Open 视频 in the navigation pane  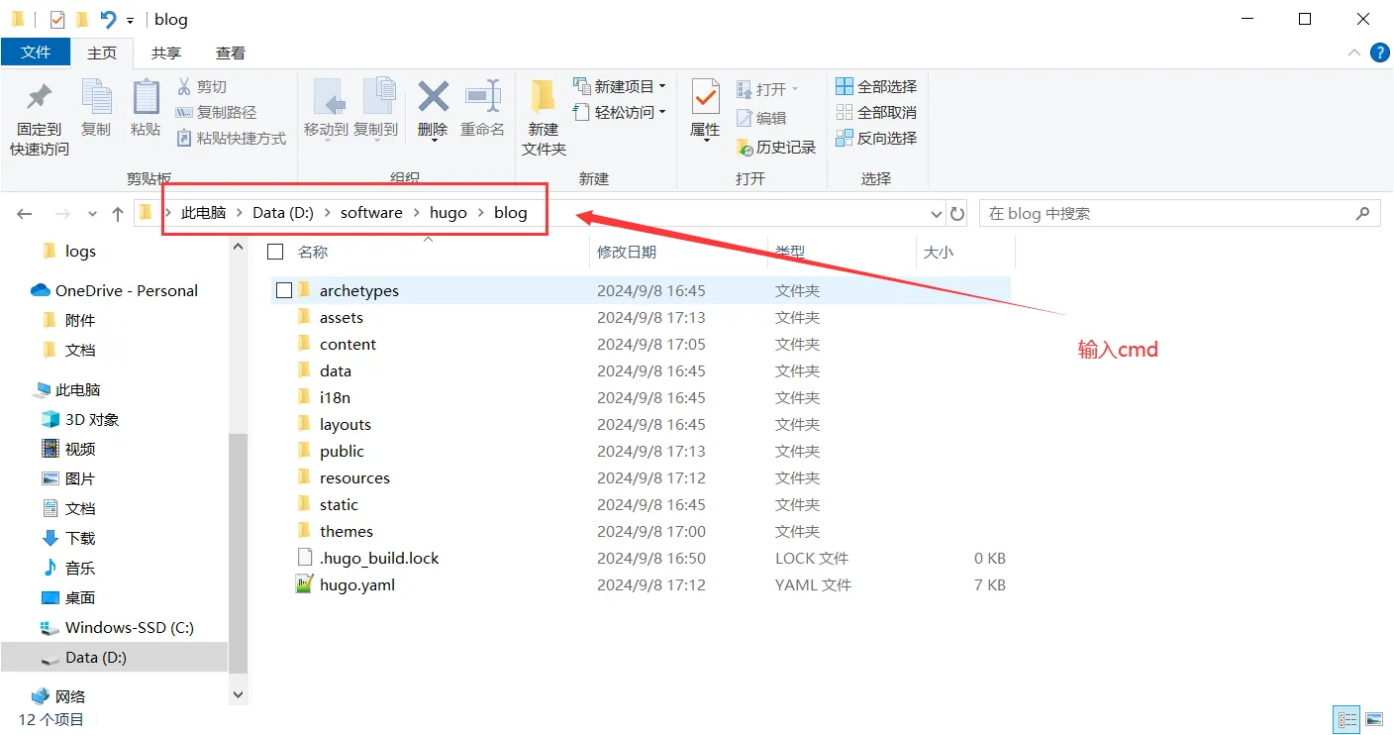68,449
